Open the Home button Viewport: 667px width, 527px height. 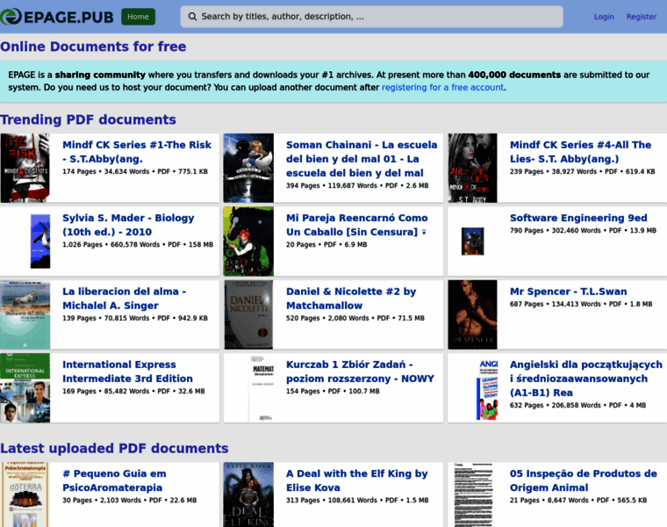[139, 17]
